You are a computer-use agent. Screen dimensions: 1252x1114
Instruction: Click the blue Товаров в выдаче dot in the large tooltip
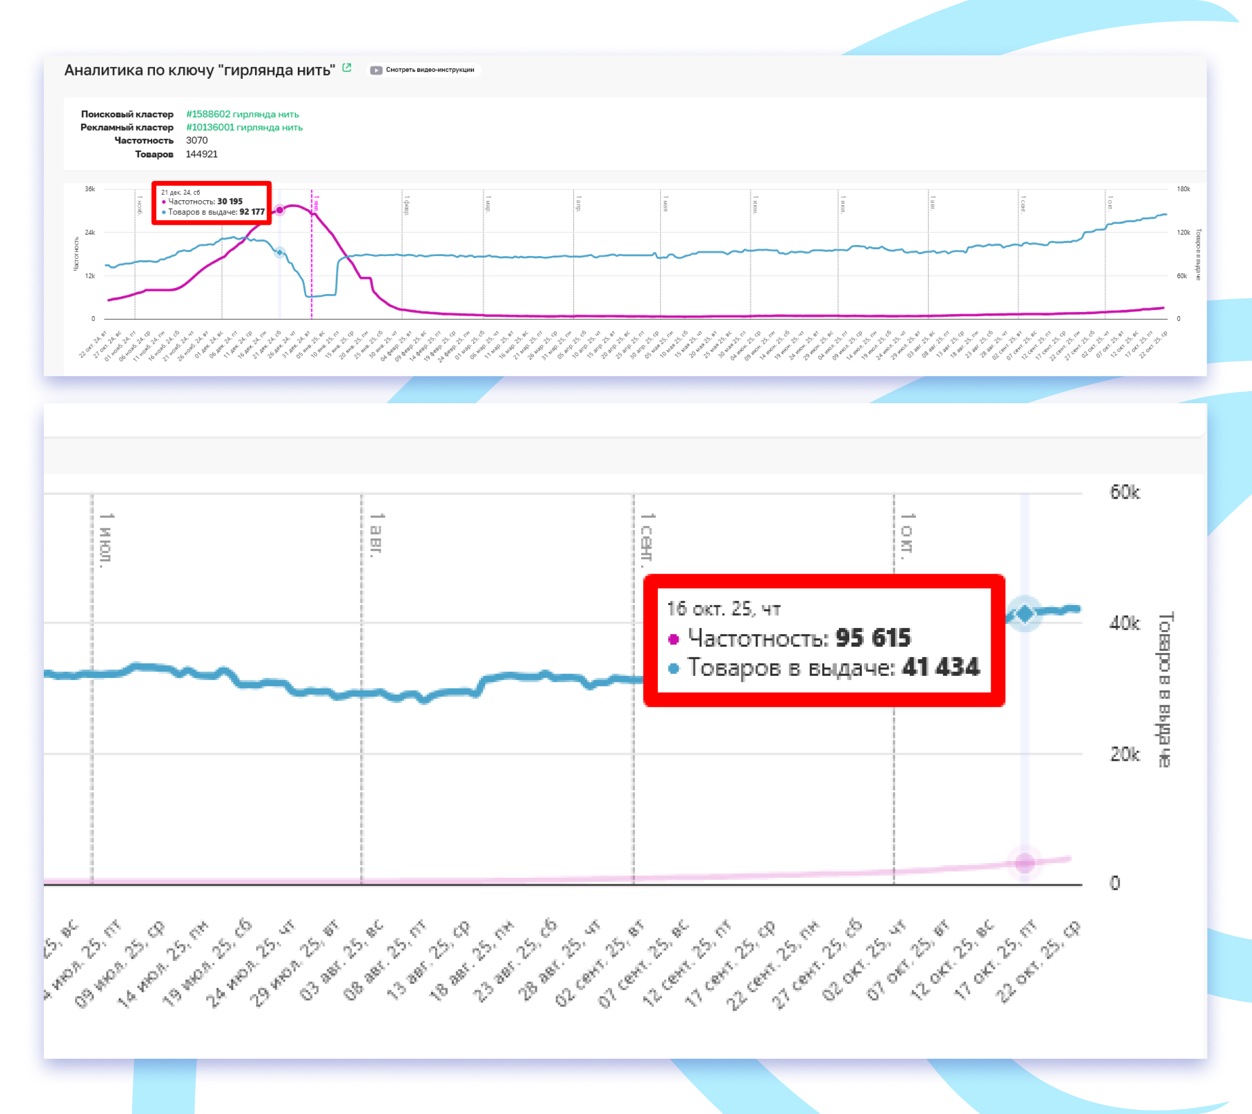point(673,668)
